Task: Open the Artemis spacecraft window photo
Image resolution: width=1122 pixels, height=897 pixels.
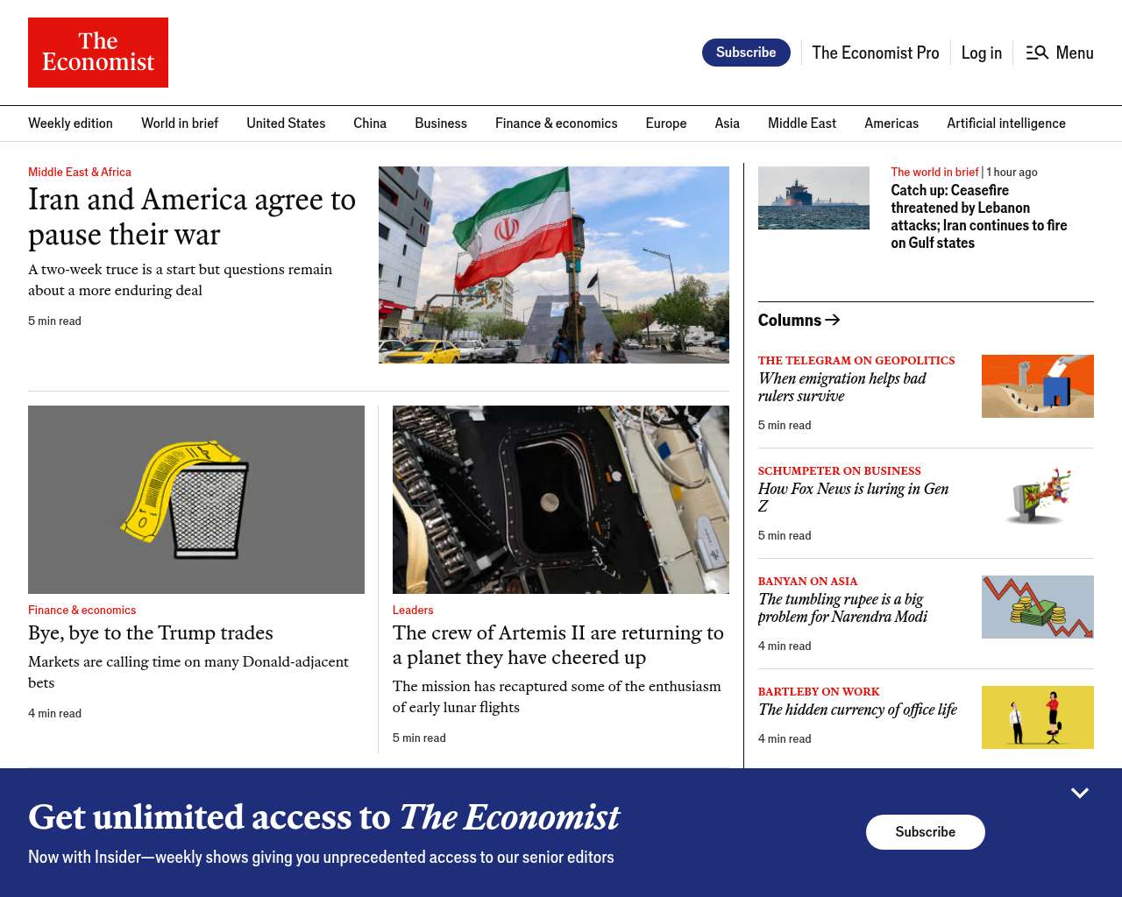Action: (561, 499)
